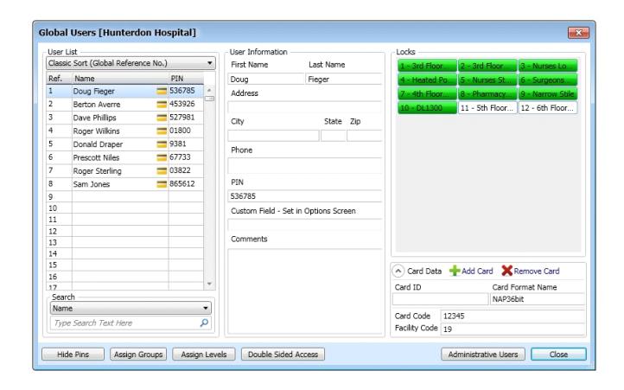Click the red X Remove Card icon
The image size is (624, 390).
coord(506,271)
